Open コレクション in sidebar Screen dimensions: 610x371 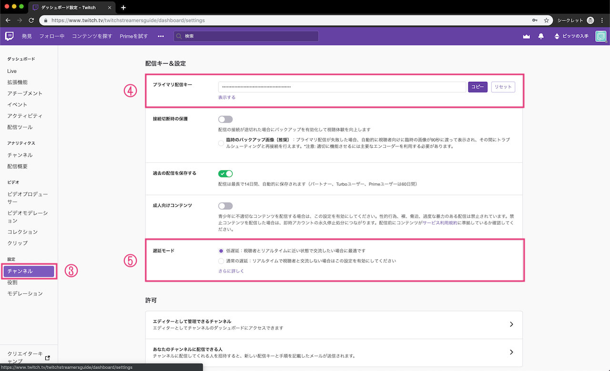click(x=22, y=232)
